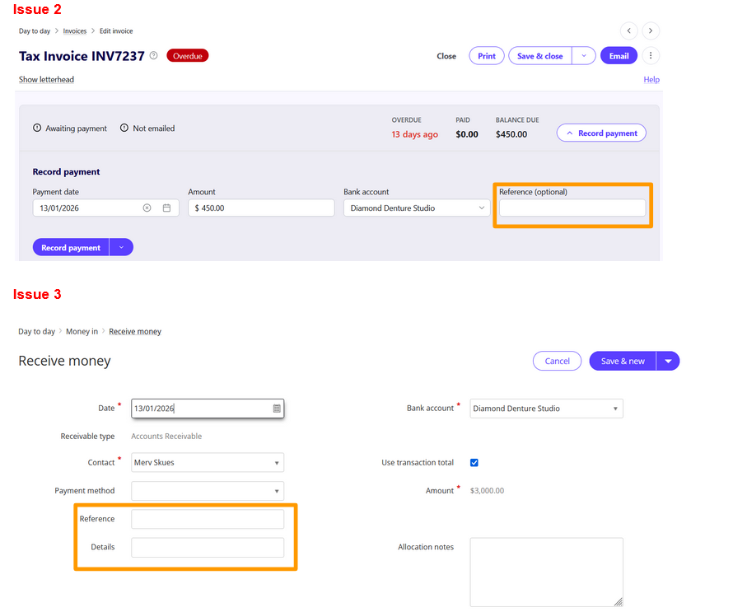Click the $450.00 balance due value
The image size is (733, 612).
511,134
